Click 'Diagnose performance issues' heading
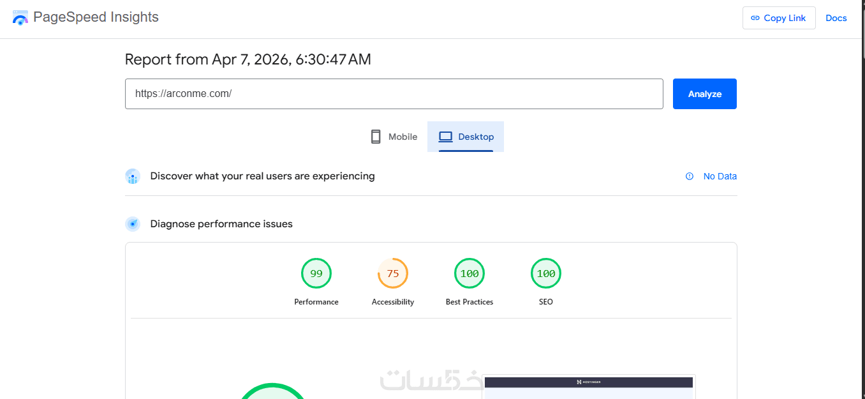Viewport: 865px width, 399px height. pos(221,223)
